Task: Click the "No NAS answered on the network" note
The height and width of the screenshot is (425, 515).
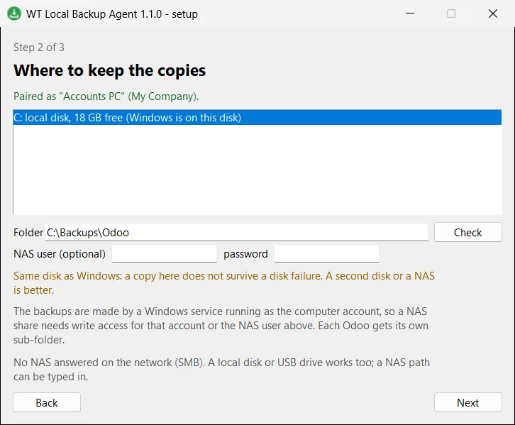Action: point(222,370)
